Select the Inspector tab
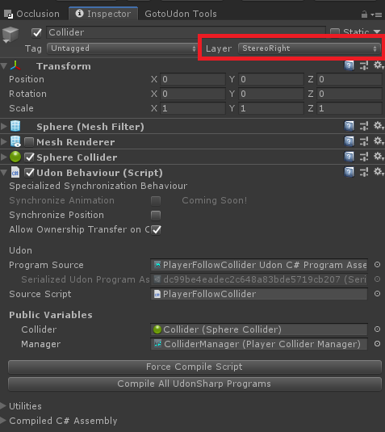The height and width of the screenshot is (432, 385). (103, 14)
